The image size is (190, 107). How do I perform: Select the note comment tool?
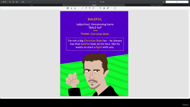[x=100, y=8]
